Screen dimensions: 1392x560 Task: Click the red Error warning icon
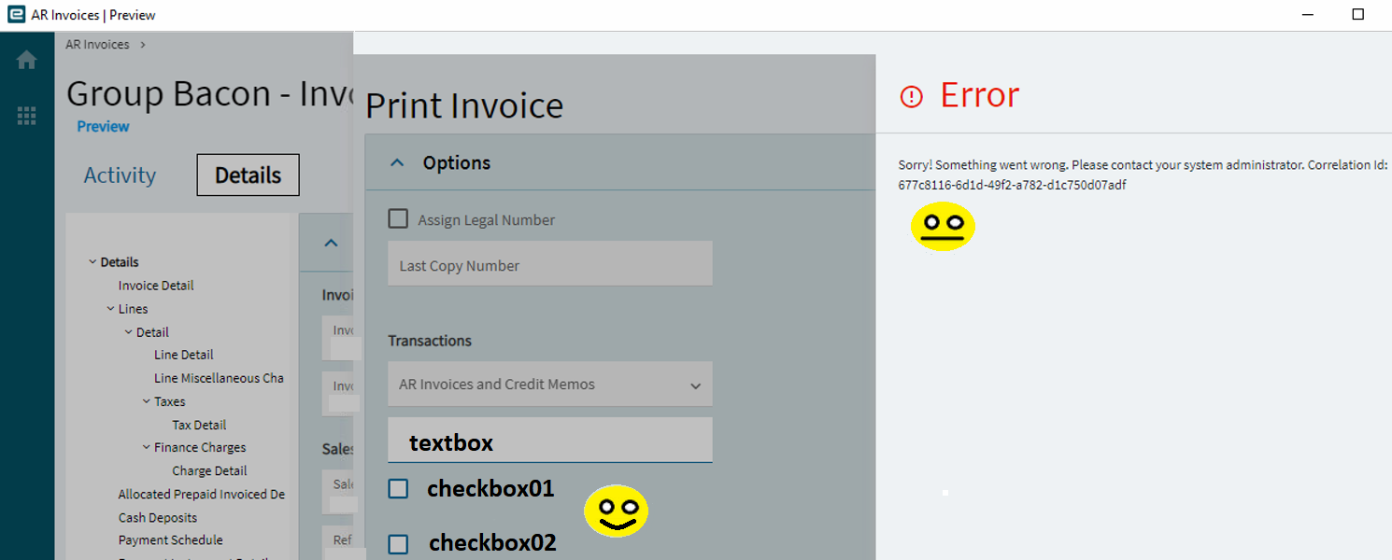pyautogui.click(x=911, y=94)
